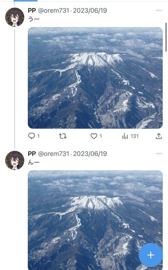Image resolution: width=168 pixels, height=270 pixels.
Task: Retweet the うー tweet
Action: click(x=63, y=136)
